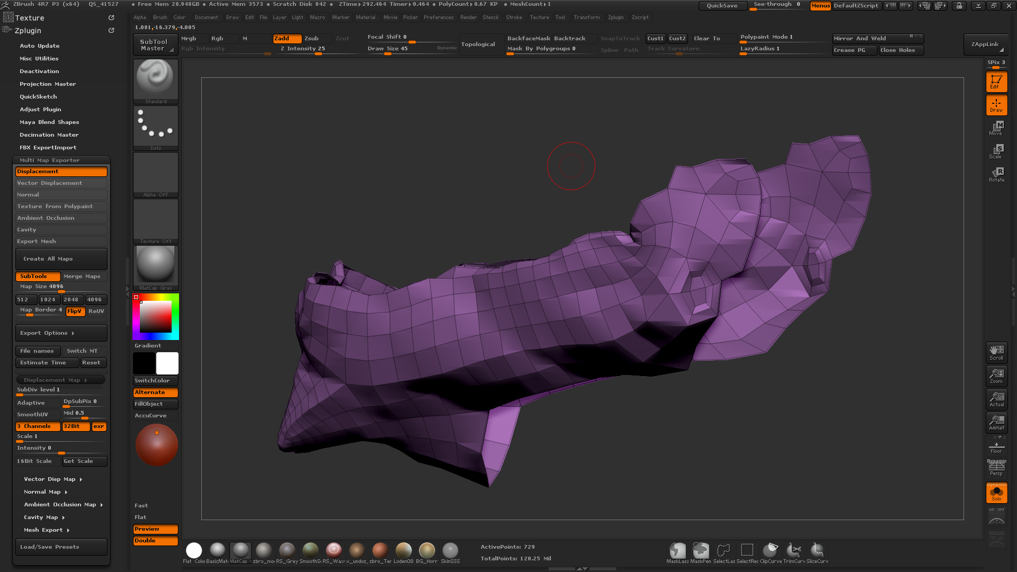Viewport: 1017px width, 572px height.
Task: Click the Scroll canvas icon
Action: tap(996, 353)
